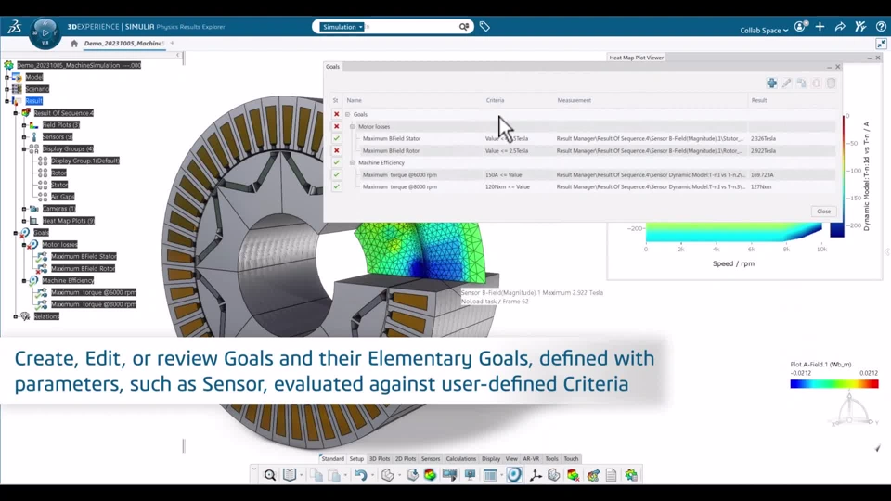Viewport: 891px width, 501px height.
Task: Switch to the Sensors toolbar tab
Action: pyautogui.click(x=431, y=459)
